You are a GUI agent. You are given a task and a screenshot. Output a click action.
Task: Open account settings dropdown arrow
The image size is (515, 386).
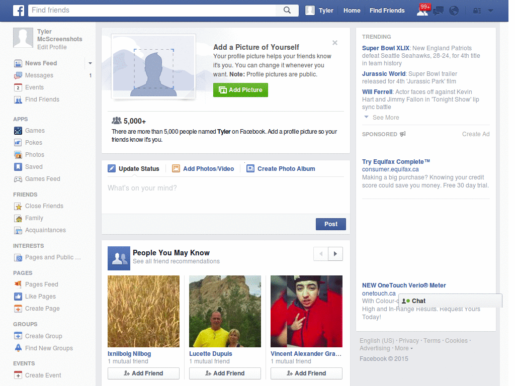click(491, 11)
